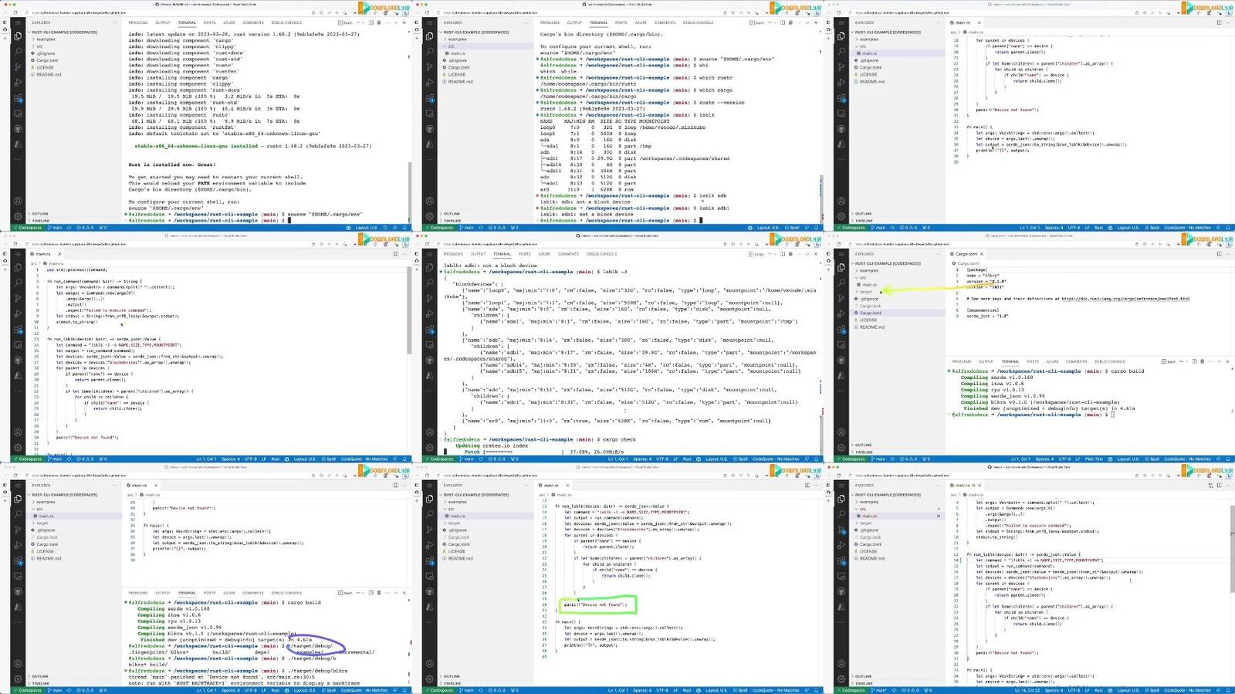Open the Azure icon in the lsblk JSON frame

click(x=429, y=374)
